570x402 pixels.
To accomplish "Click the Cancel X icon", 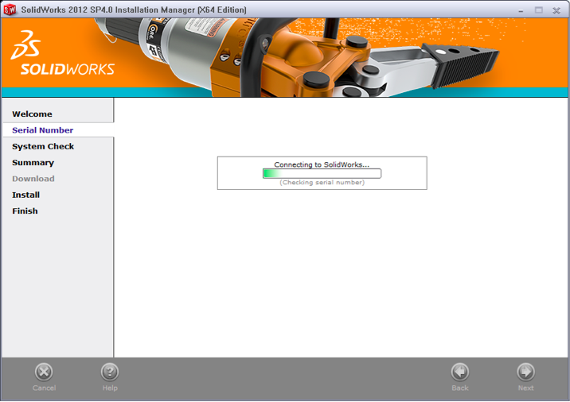I will [44, 372].
